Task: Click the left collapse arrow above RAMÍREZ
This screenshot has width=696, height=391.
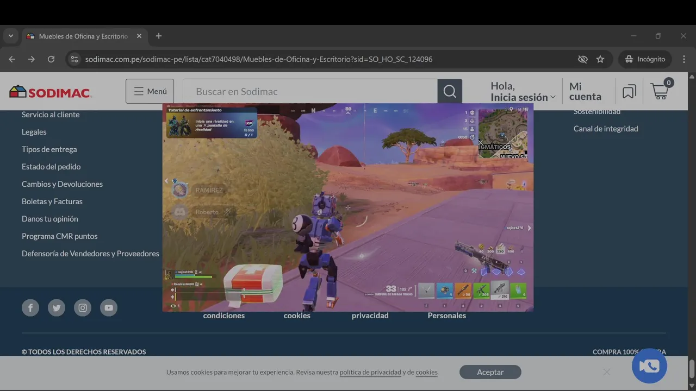Action: (166, 181)
